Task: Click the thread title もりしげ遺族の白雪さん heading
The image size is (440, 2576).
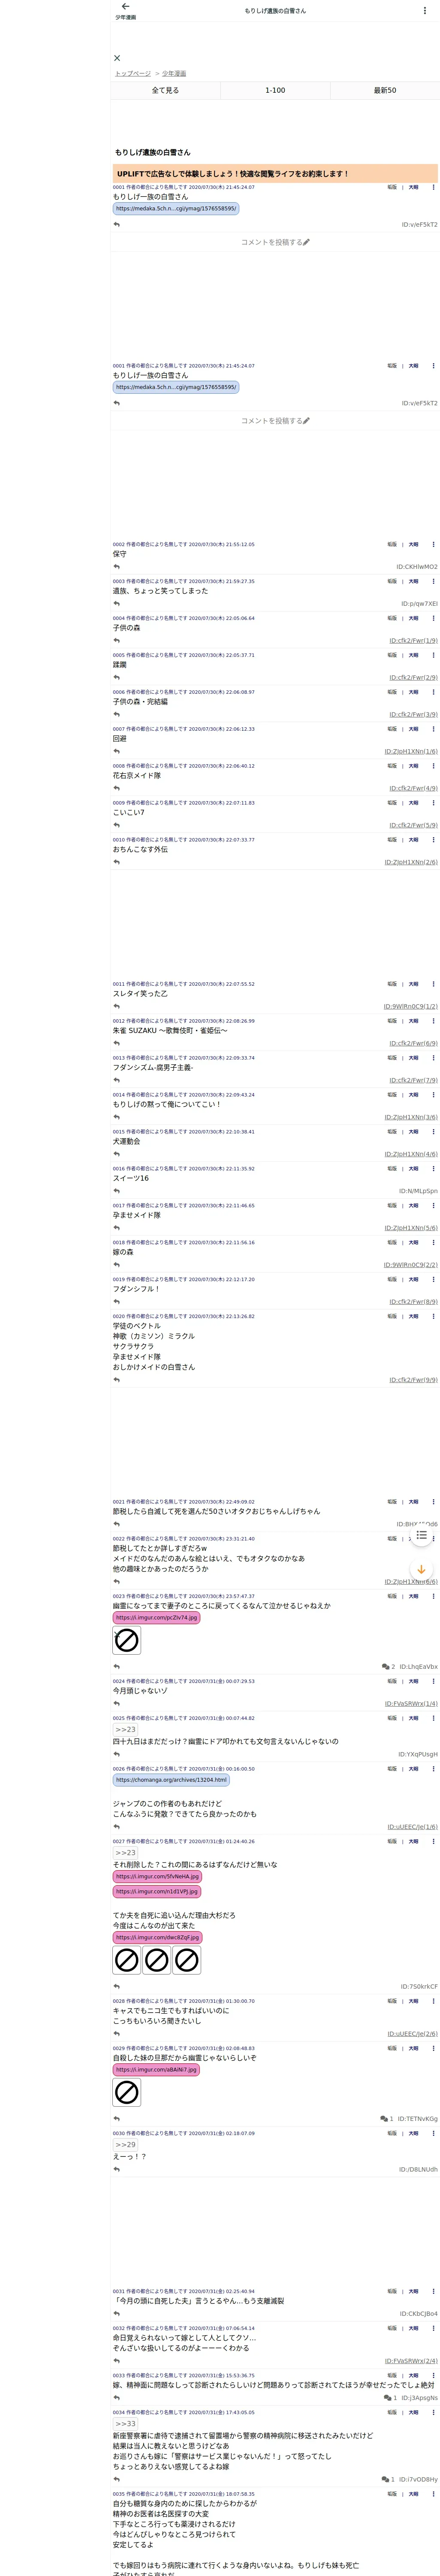Action: (152, 153)
